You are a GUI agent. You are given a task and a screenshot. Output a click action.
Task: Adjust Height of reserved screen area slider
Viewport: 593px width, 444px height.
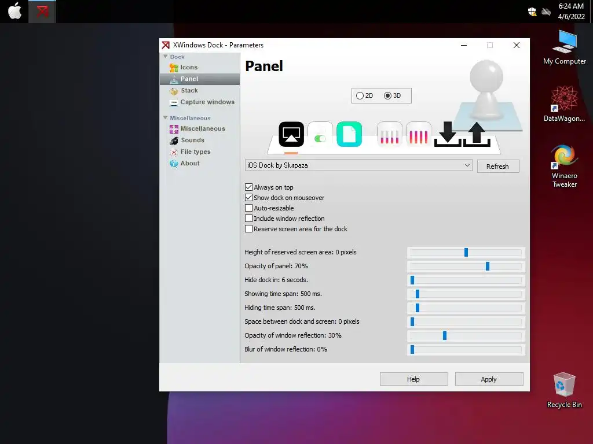[466, 253]
